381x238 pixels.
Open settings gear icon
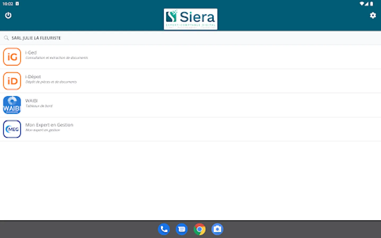(373, 15)
